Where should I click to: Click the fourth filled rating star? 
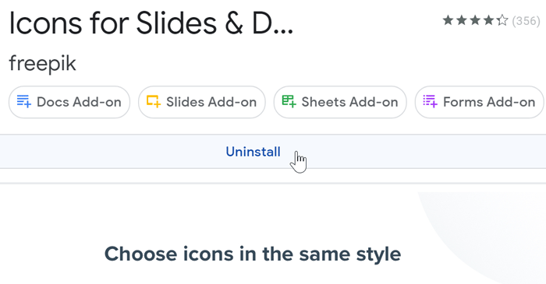489,20
